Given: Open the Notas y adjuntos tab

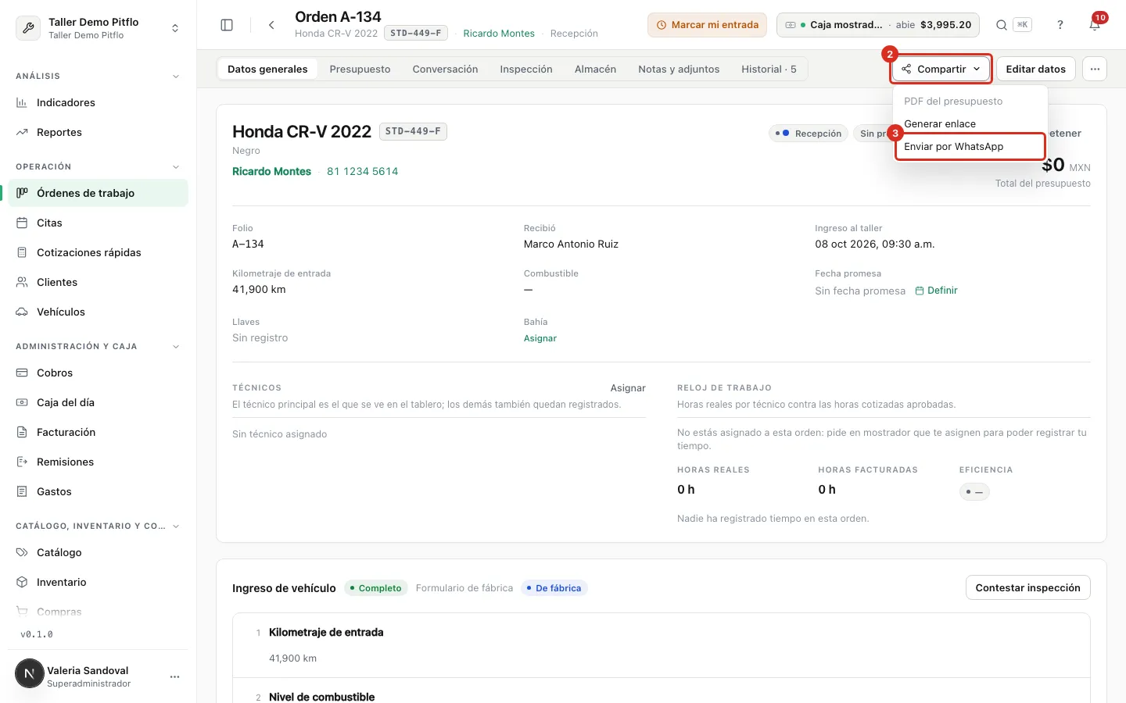Looking at the screenshot, I should click(679, 69).
